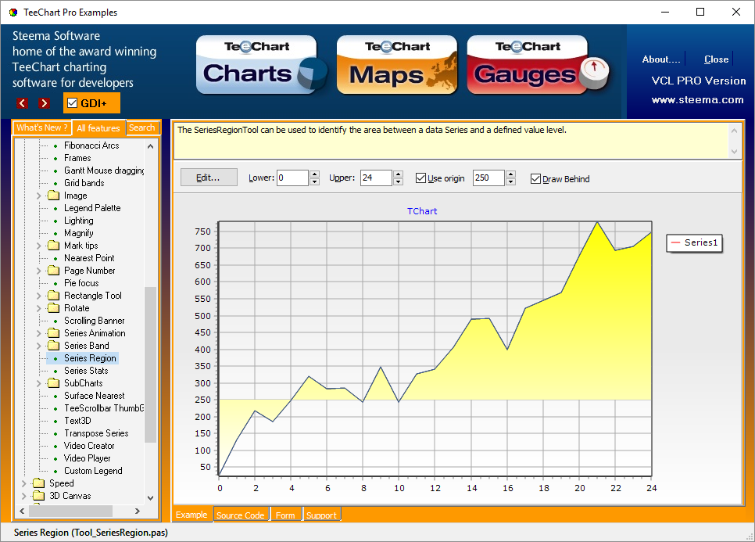Switch to the All features tab
The height and width of the screenshot is (542, 755).
coord(98,128)
